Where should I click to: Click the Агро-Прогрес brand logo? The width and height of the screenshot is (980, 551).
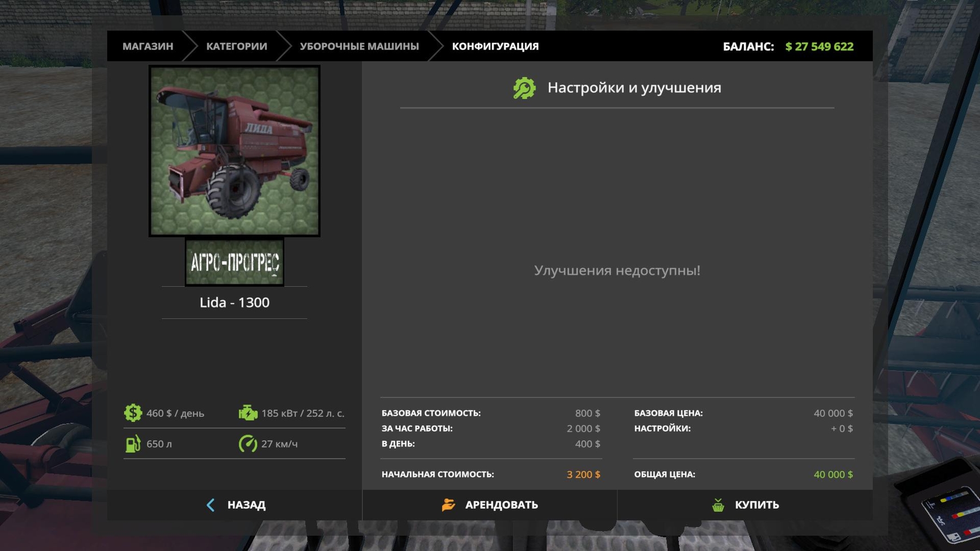[234, 262]
